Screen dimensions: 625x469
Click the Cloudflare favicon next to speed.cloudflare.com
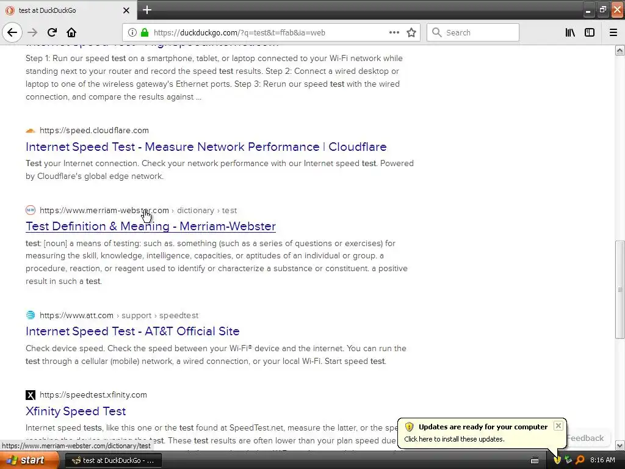click(31, 131)
